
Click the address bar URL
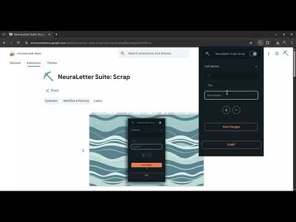(x=91, y=43)
